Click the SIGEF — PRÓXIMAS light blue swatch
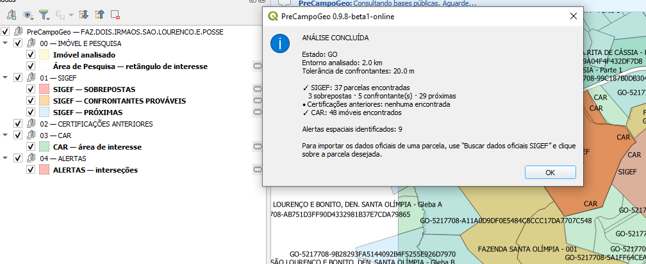The image size is (646, 264). 44,113
